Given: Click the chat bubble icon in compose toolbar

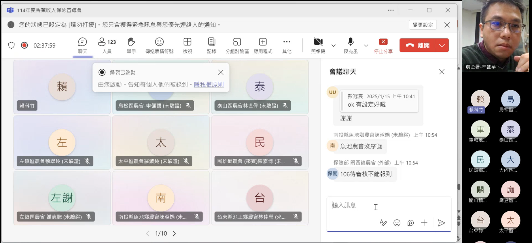Looking at the screenshot, I should coord(410,223).
